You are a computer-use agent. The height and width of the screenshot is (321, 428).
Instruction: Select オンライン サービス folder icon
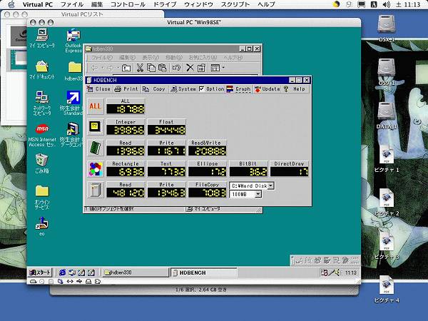(x=42, y=197)
